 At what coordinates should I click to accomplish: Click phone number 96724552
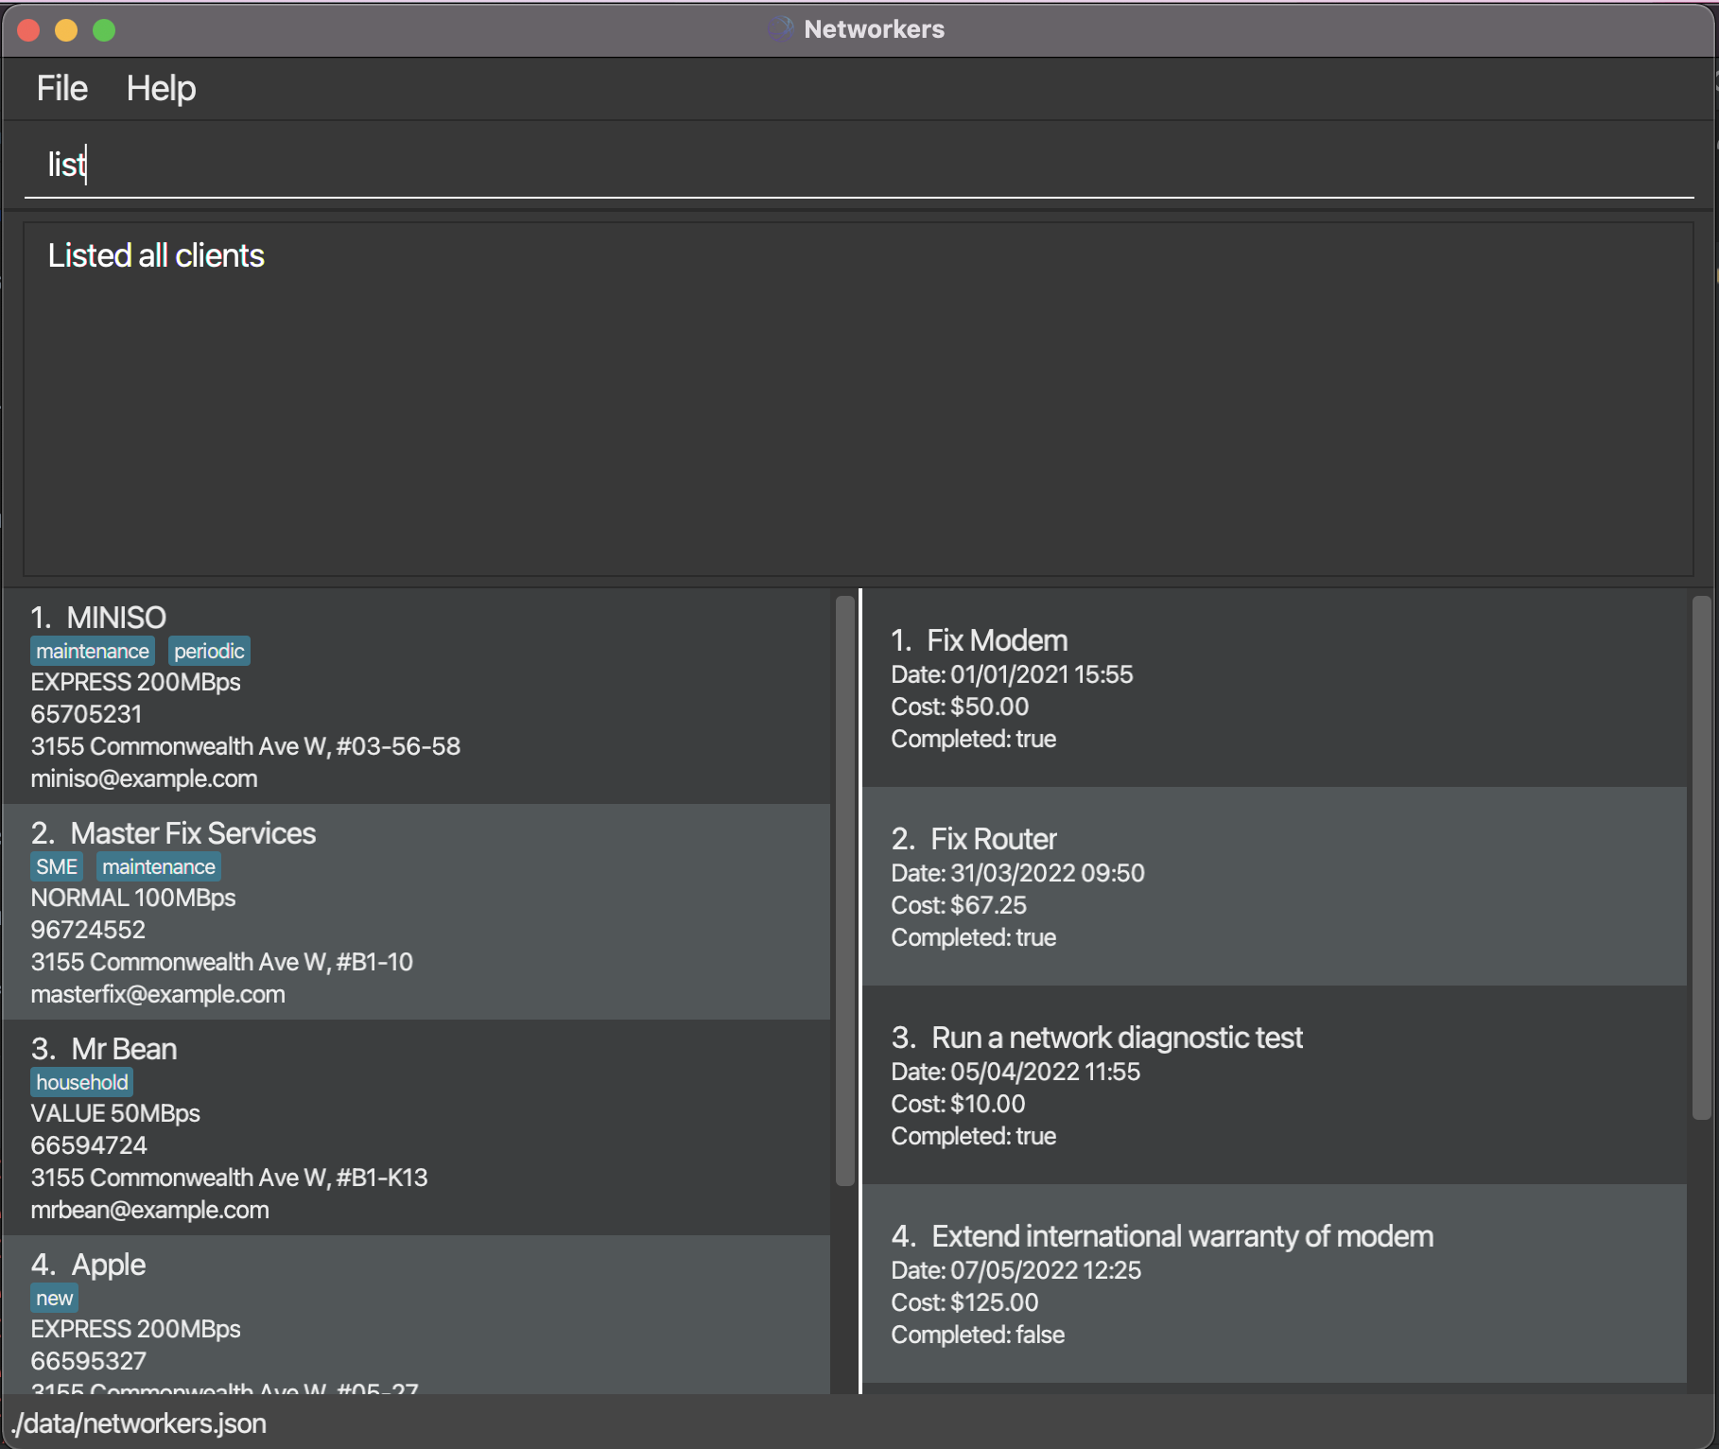click(x=88, y=930)
